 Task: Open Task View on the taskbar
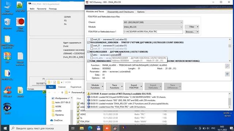[x=73, y=128]
